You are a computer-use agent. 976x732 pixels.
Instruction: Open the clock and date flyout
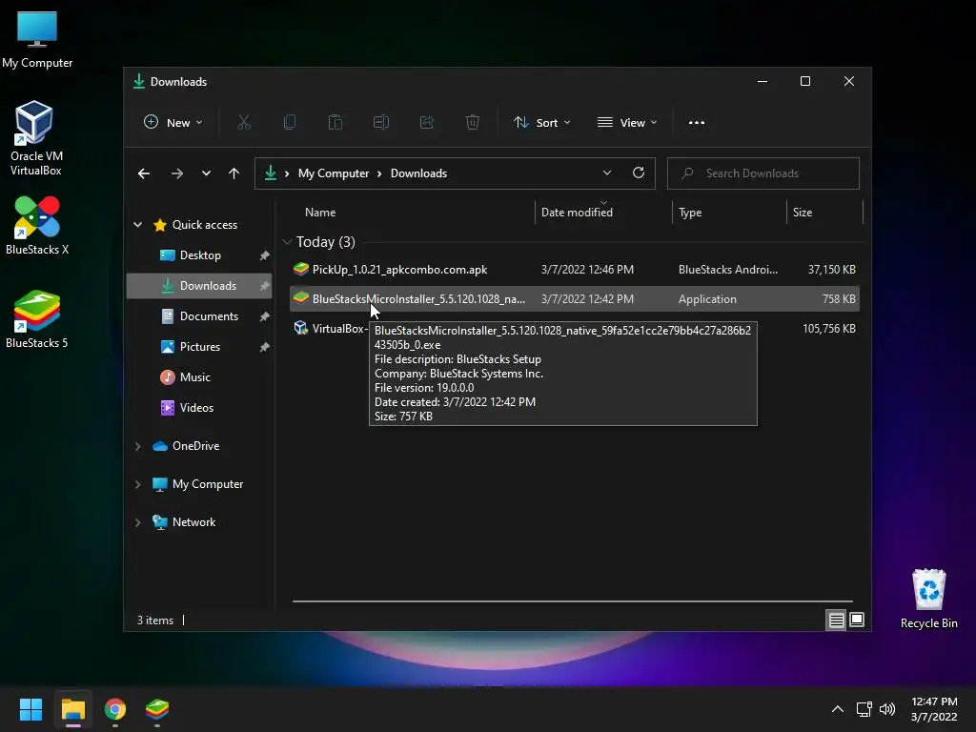[x=934, y=709]
